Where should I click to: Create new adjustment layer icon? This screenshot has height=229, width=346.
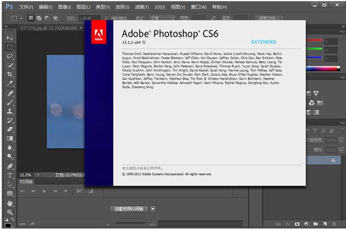[x=307, y=224]
